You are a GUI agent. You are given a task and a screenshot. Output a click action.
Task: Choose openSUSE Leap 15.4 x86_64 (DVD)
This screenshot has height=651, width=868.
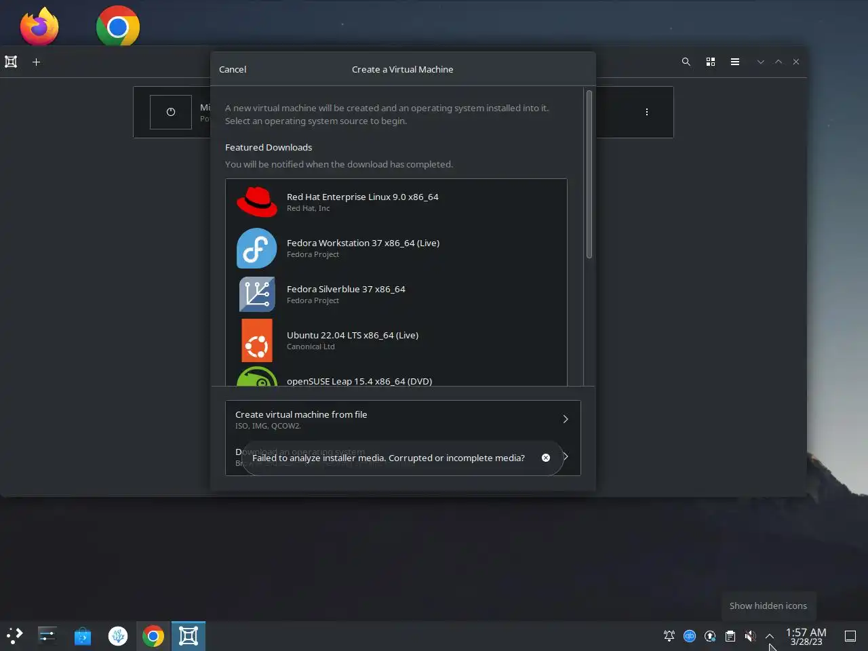tap(396, 375)
